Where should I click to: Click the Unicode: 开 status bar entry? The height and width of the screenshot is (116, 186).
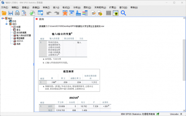(176, 114)
